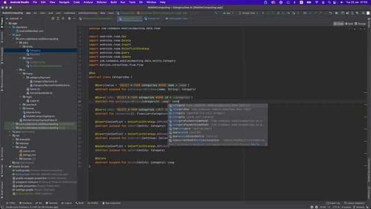Click Next Tip link in completion popup
Viewport: 371px width, 209px height.
coord(255,145)
